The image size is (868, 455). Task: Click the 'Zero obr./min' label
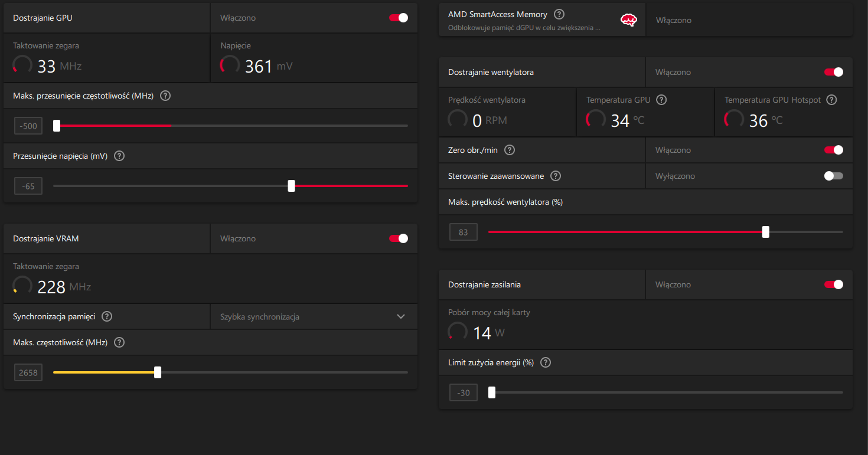pyautogui.click(x=473, y=150)
